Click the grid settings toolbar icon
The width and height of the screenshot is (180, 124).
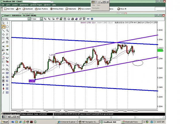(x=53, y=19)
